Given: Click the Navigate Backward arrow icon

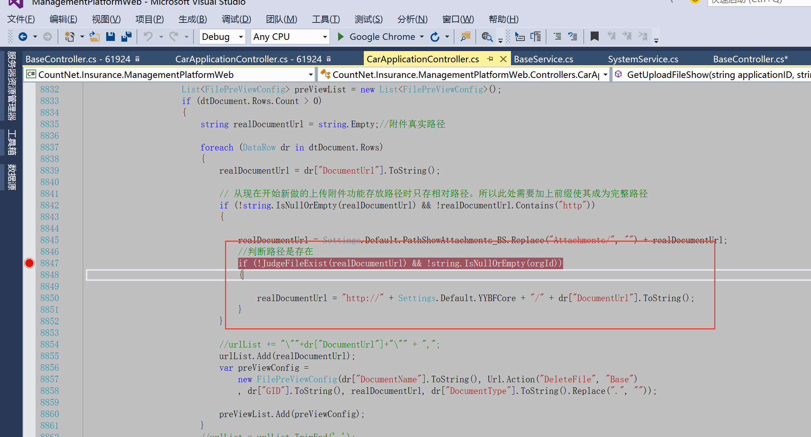Looking at the screenshot, I should (x=23, y=37).
